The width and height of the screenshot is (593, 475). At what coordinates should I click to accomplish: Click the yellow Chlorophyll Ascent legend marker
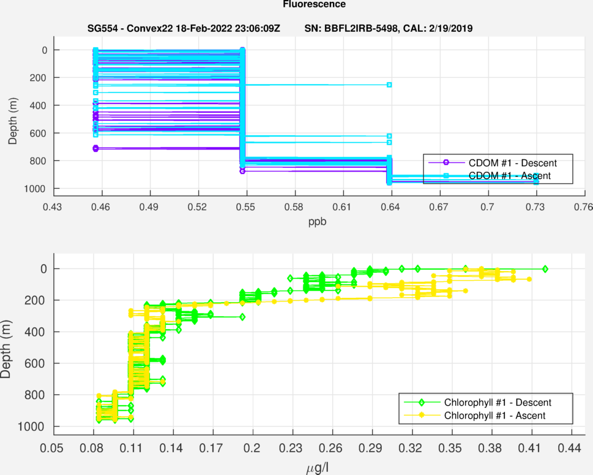tap(422, 416)
